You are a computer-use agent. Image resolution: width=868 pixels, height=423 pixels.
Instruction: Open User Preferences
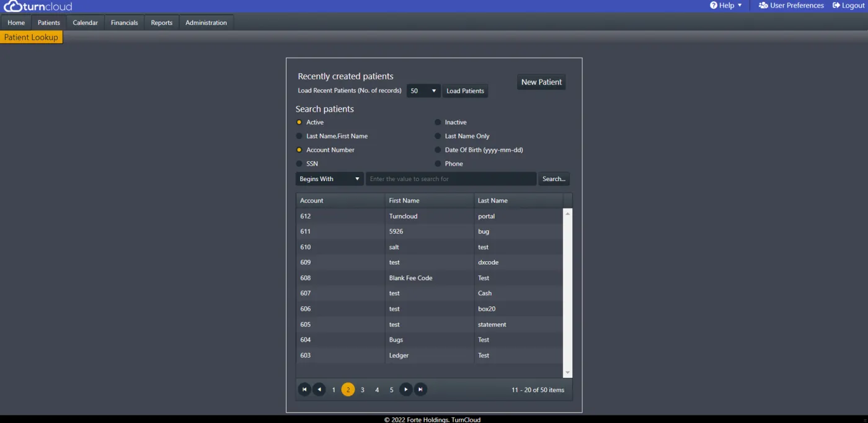pyautogui.click(x=791, y=6)
